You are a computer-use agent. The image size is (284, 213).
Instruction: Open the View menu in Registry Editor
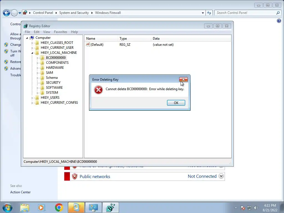47,32
